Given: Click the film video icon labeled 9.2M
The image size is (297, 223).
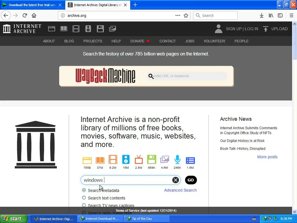Looking at the screenshot, I should click(113, 159).
